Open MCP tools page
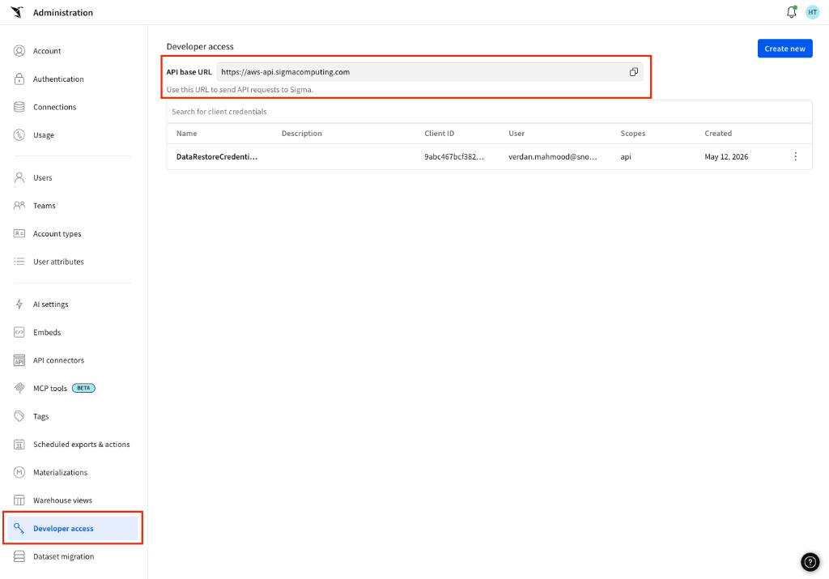Screen dimensions: 829x579 tap(49, 388)
